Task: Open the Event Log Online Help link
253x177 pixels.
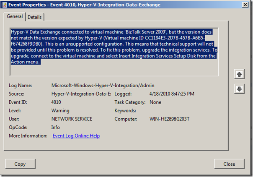Action: tap(76, 136)
